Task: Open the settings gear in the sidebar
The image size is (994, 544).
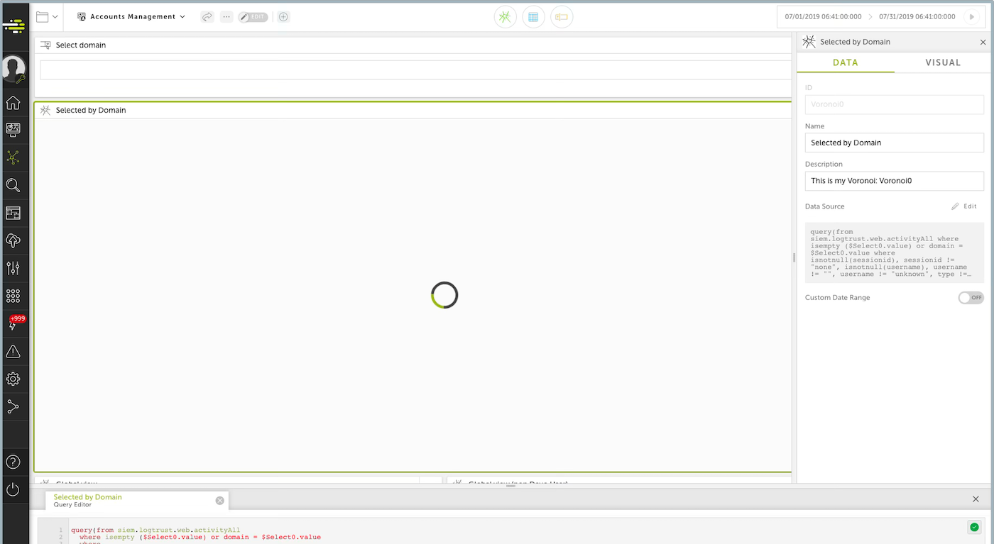Action: coord(13,378)
